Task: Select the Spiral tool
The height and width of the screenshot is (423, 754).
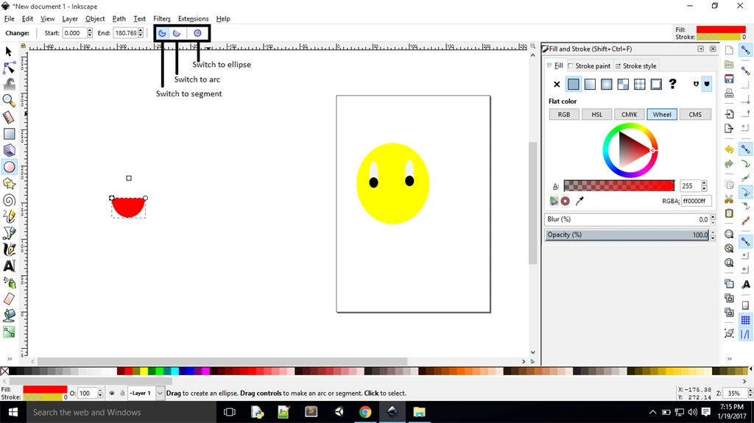Action: click(x=9, y=200)
